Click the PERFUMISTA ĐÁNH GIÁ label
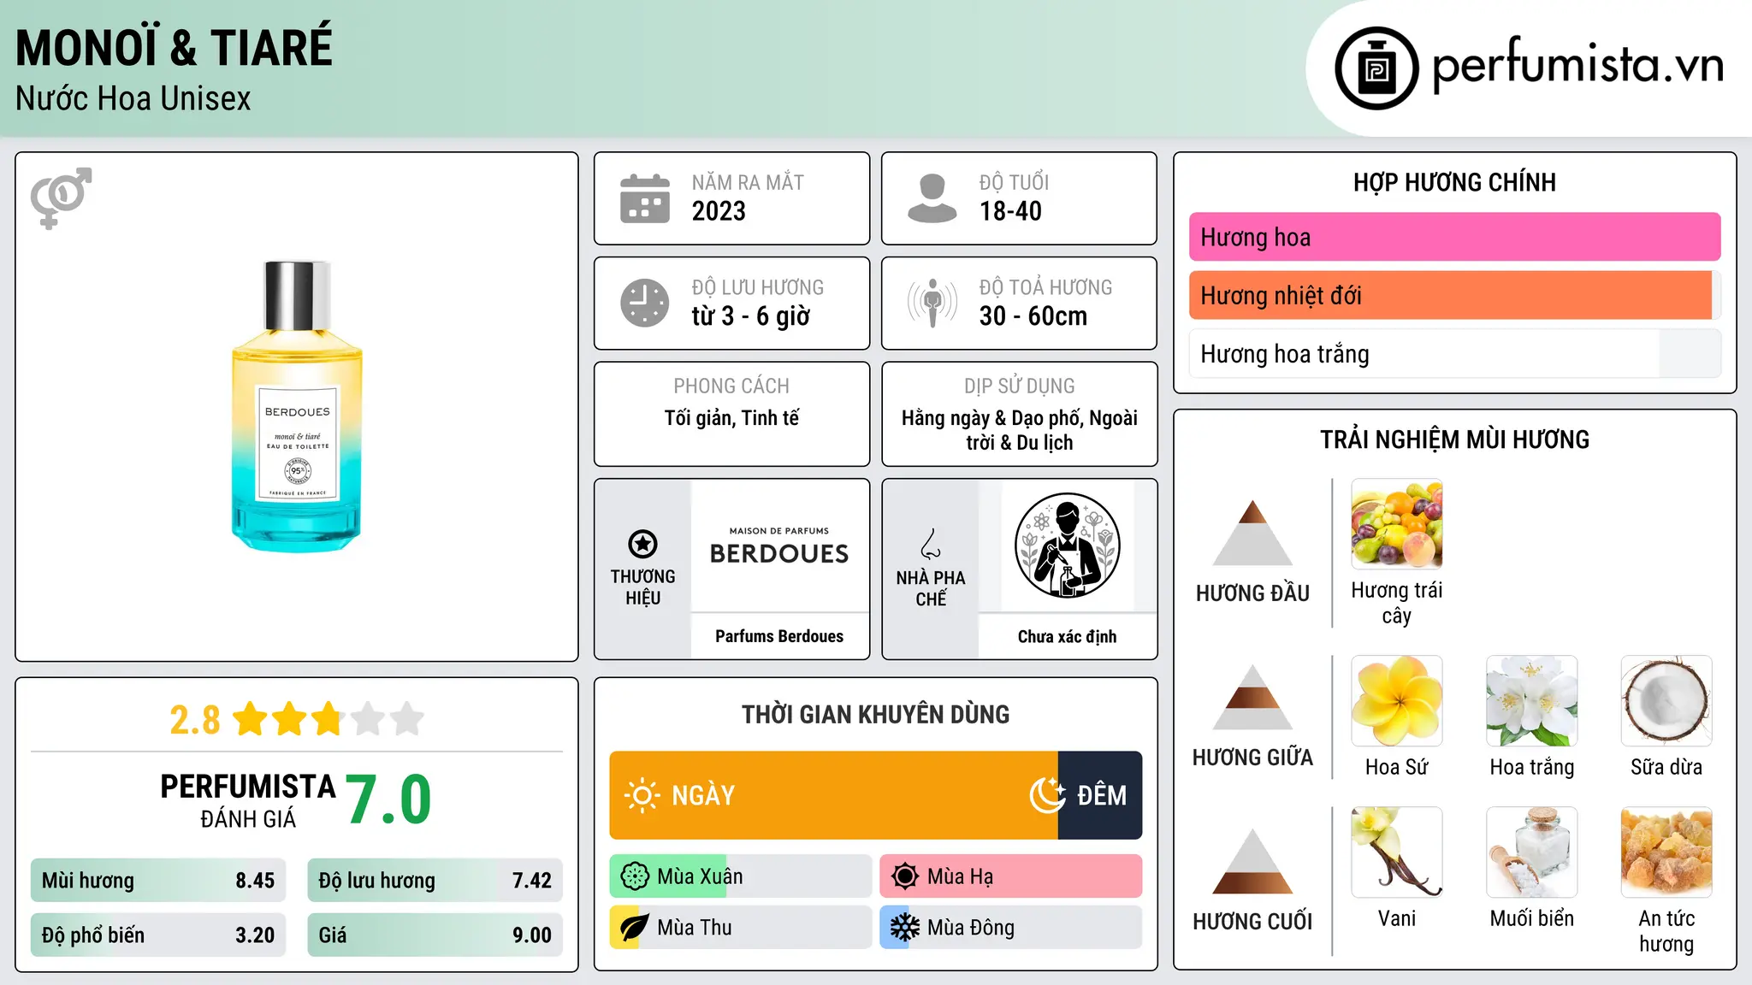Image resolution: width=1752 pixels, height=985 pixels. click(248, 800)
